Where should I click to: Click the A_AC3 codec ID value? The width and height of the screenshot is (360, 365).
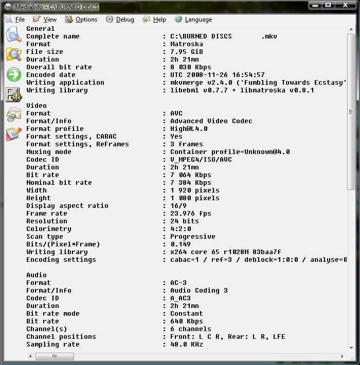tap(181, 298)
